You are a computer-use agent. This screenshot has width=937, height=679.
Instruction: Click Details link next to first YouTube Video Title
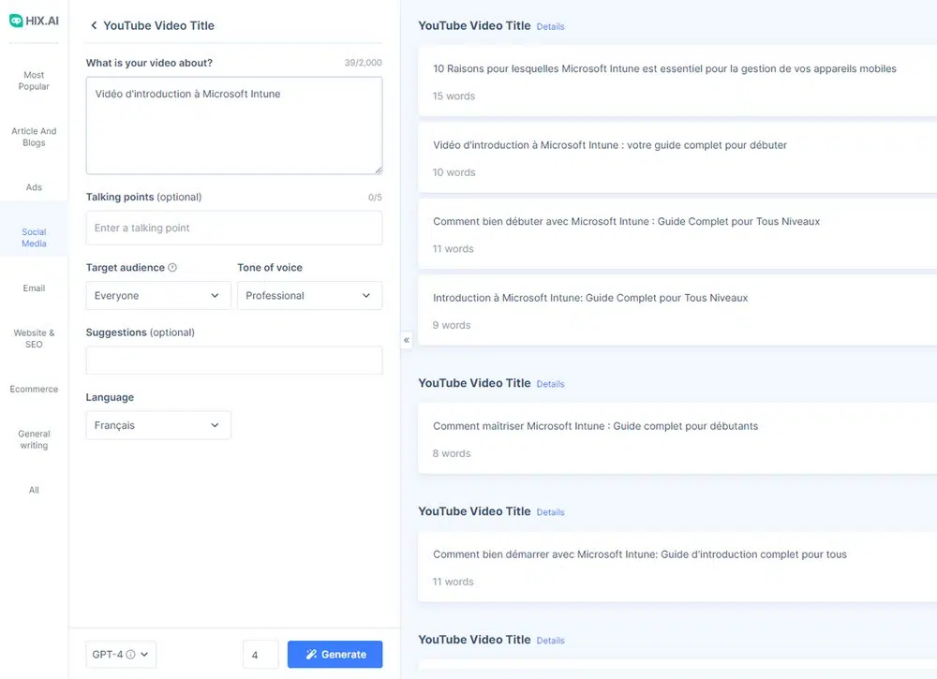click(x=550, y=27)
